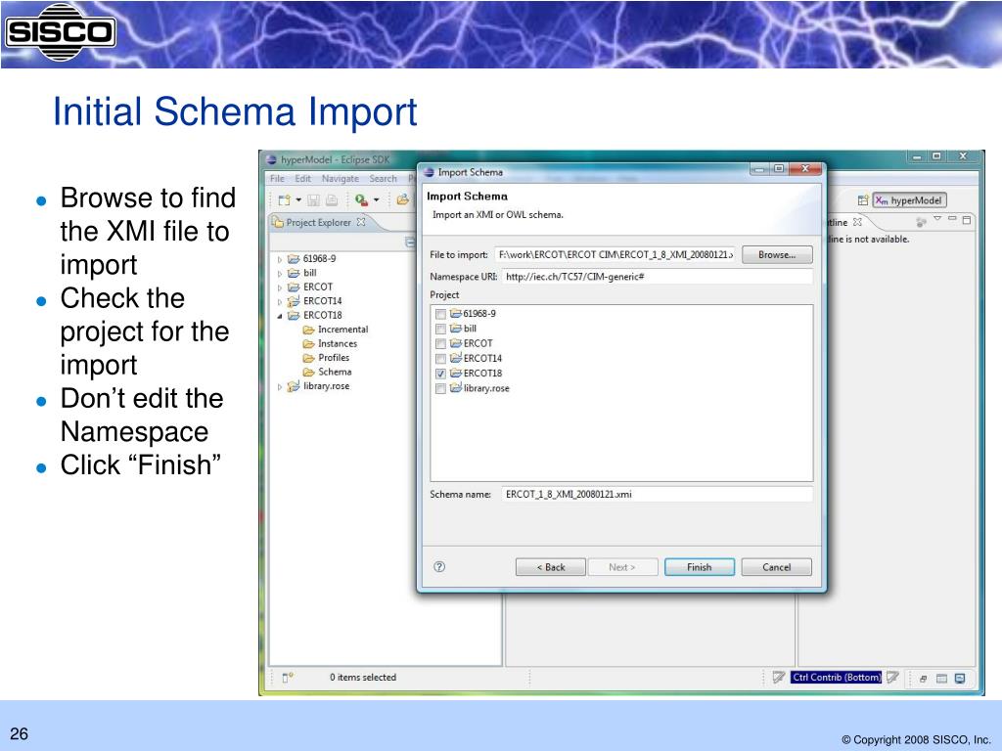Select the Incremental folder label
Screen dimensions: 1002x751
pos(343,330)
